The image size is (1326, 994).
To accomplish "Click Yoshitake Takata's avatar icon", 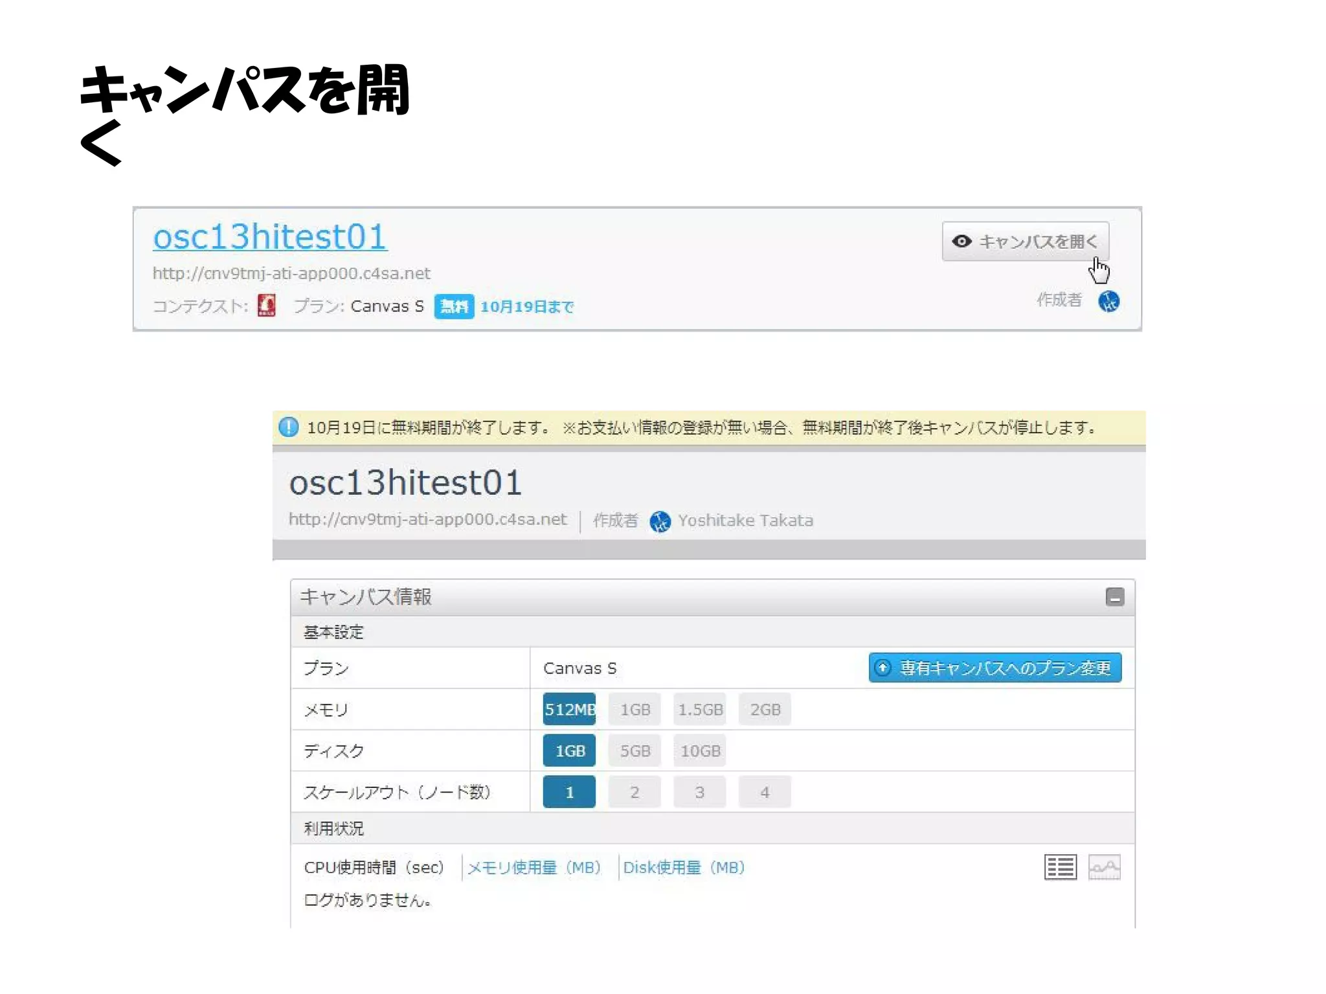I will [660, 521].
